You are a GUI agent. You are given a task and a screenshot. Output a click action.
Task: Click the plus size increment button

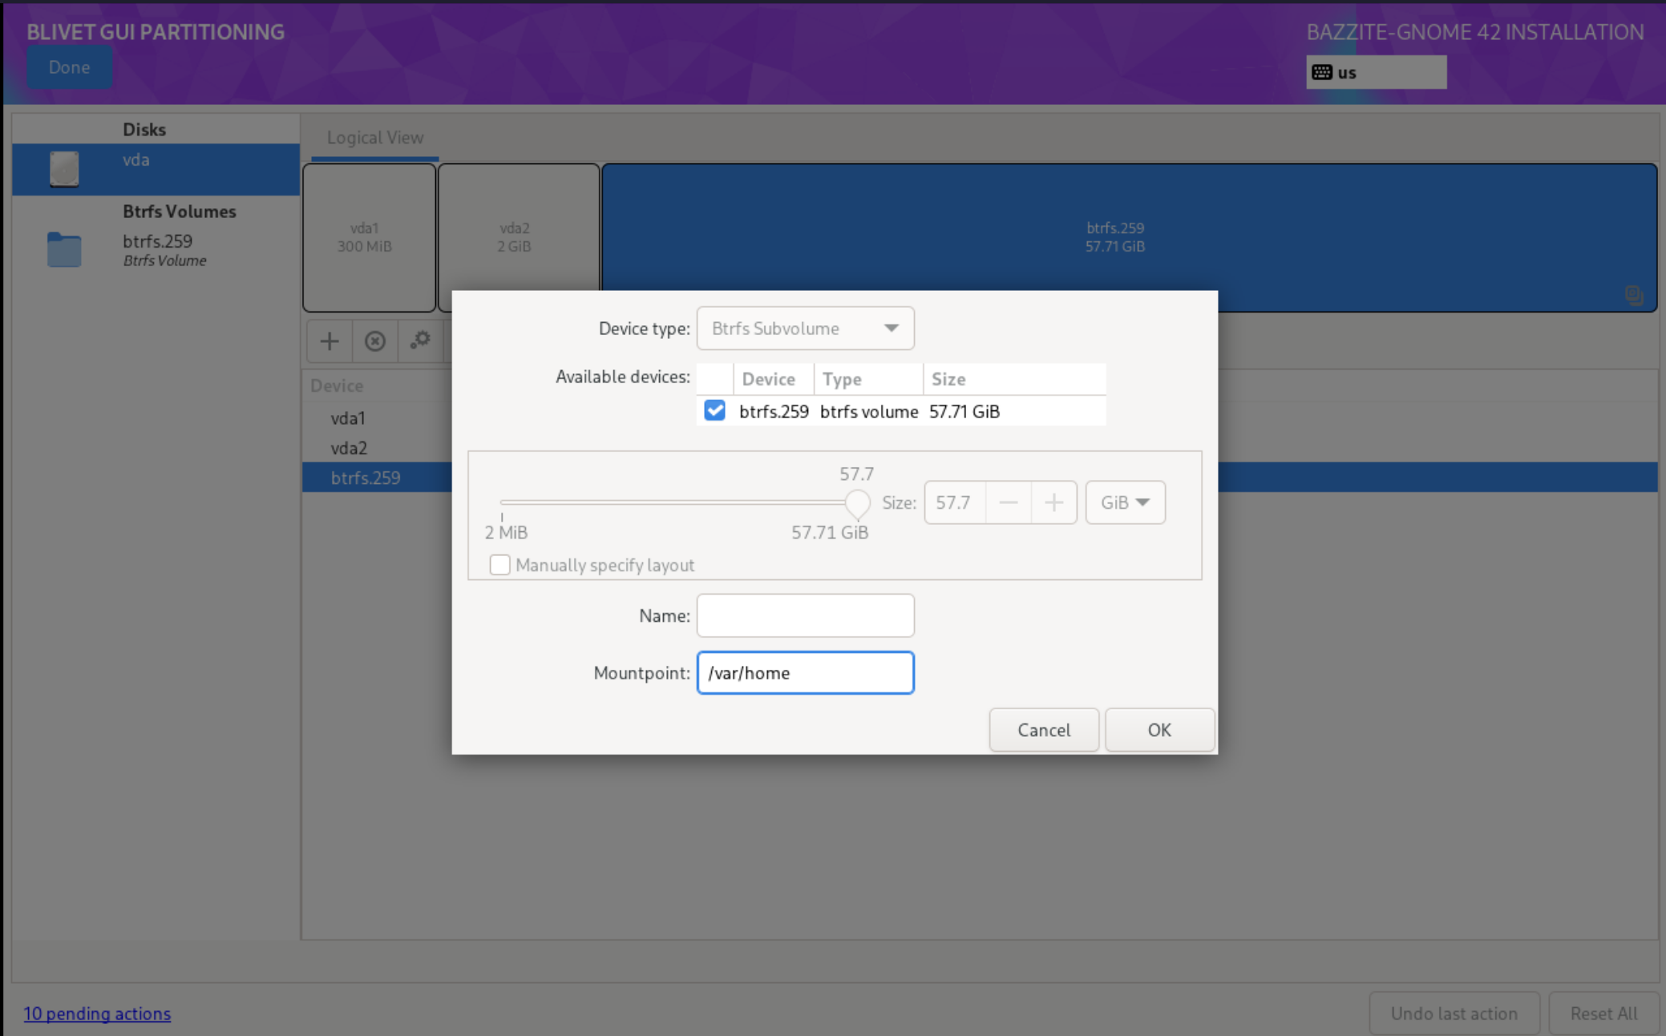click(x=1053, y=502)
